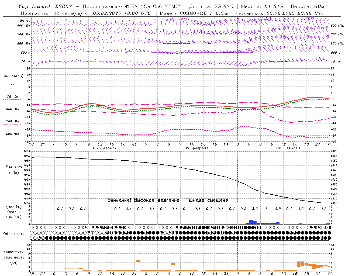Click the Ветер wind panel label
345x276 pixels.
click(25, 20)
